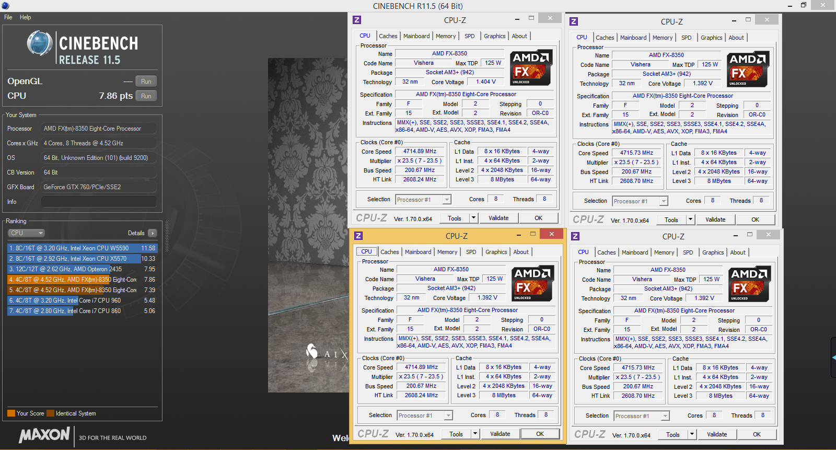The width and height of the screenshot is (836, 450).
Task: Minimize the upper-left CPU-Z window
Action: 517,19
